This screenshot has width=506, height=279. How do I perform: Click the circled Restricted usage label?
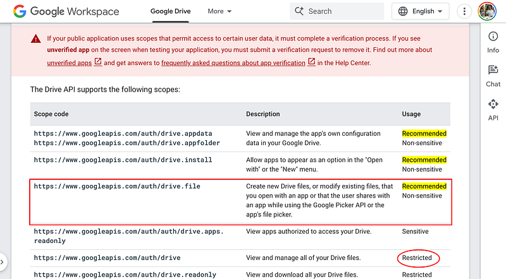click(x=417, y=258)
